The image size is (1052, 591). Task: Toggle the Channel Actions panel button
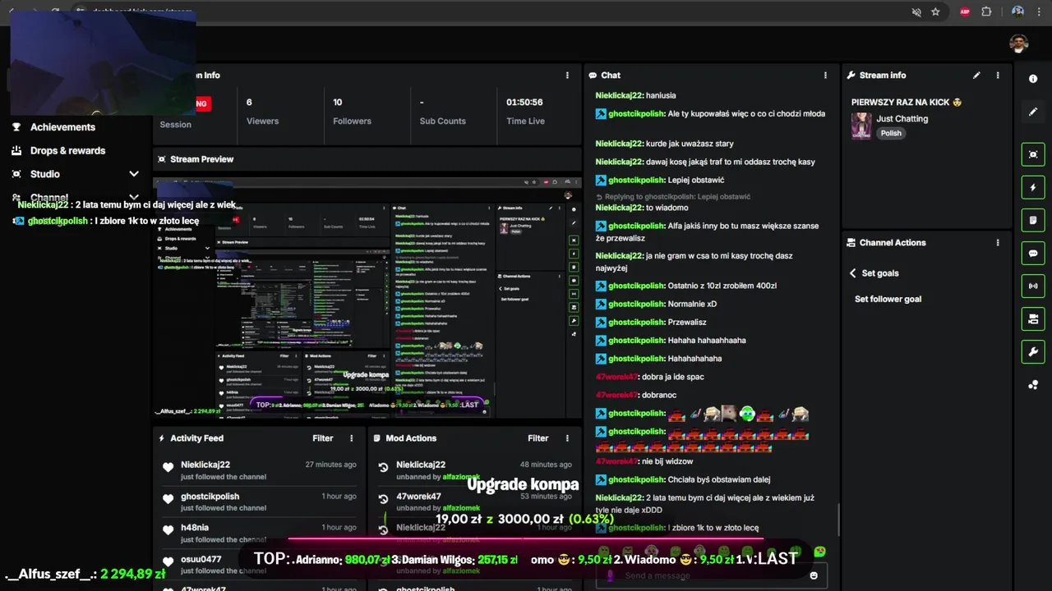(1033, 319)
